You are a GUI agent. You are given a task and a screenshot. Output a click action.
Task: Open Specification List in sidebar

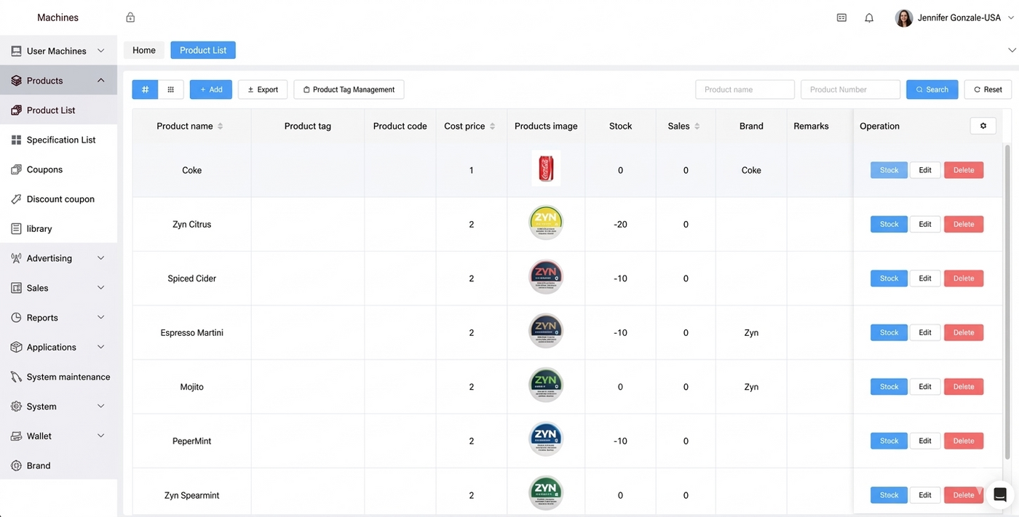click(x=61, y=140)
